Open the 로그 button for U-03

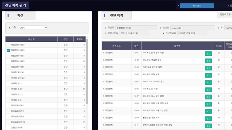(x=208, y=68)
